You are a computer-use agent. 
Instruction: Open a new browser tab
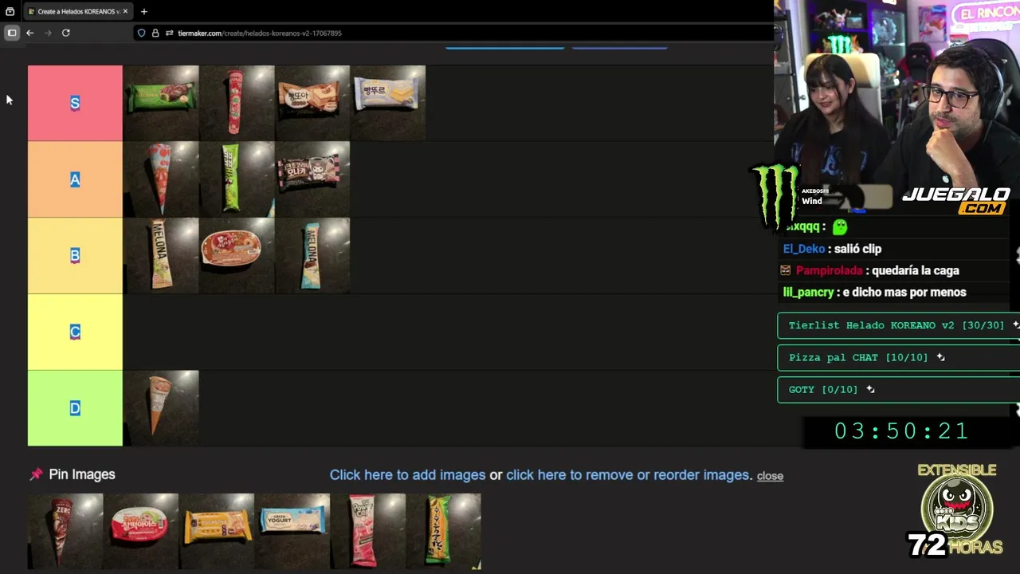point(144,11)
